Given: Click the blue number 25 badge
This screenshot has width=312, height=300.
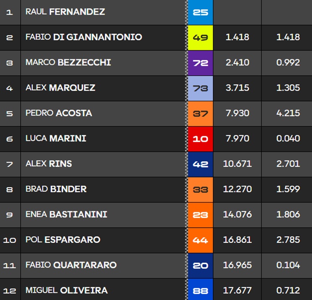Looking at the screenshot, I should pyautogui.click(x=201, y=12).
